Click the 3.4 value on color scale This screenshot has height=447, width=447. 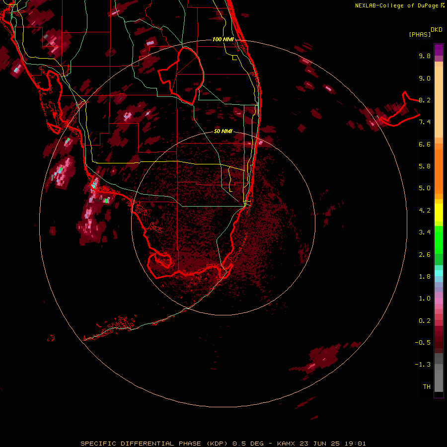pyautogui.click(x=425, y=232)
